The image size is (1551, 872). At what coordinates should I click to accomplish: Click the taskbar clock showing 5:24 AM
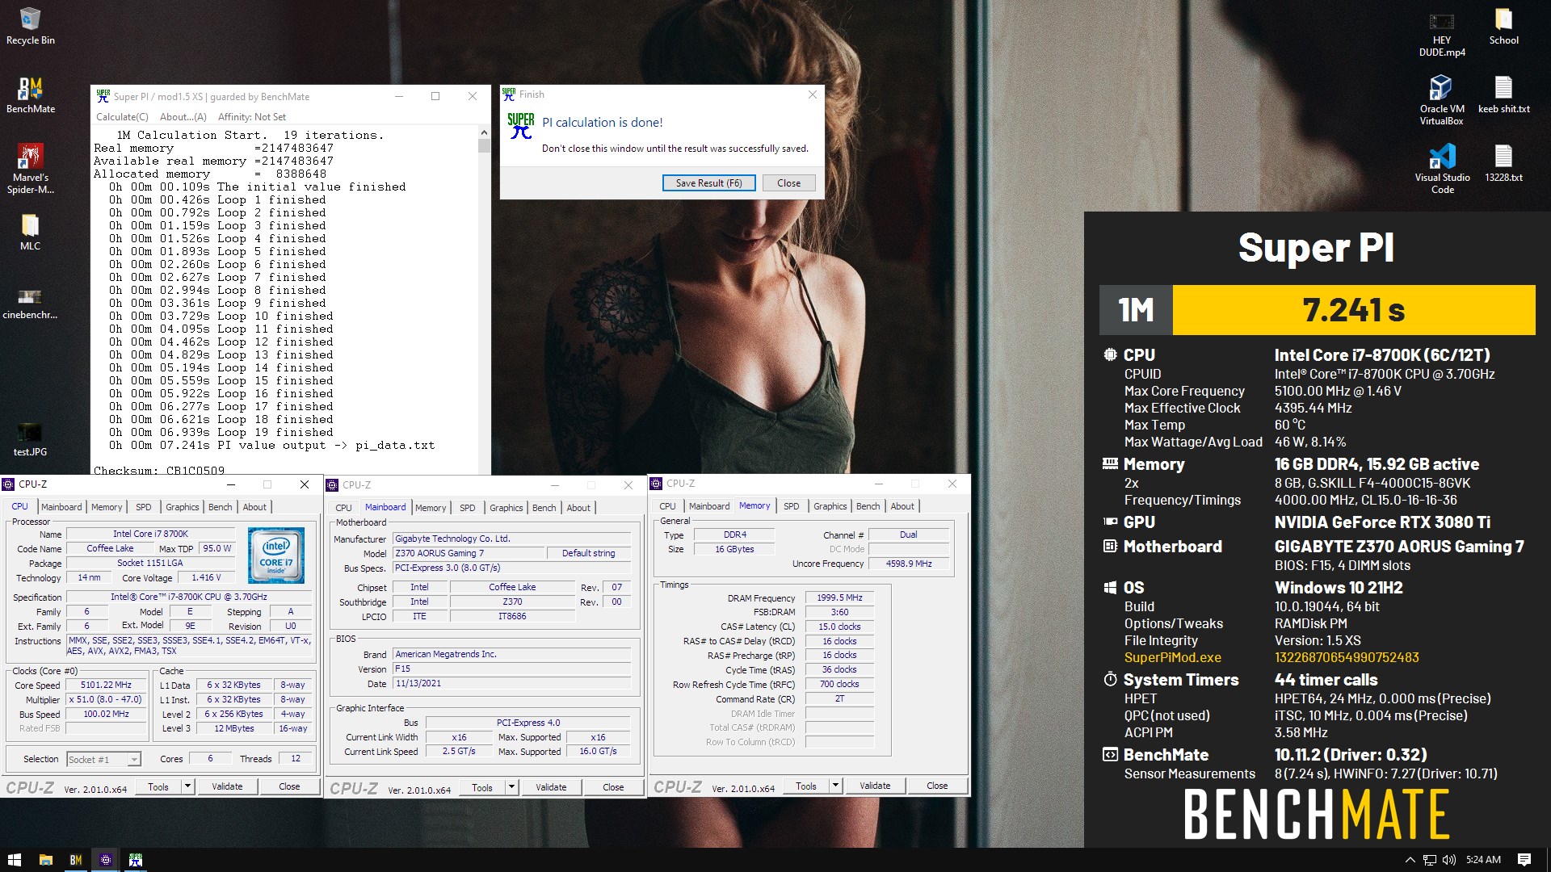tap(1483, 860)
